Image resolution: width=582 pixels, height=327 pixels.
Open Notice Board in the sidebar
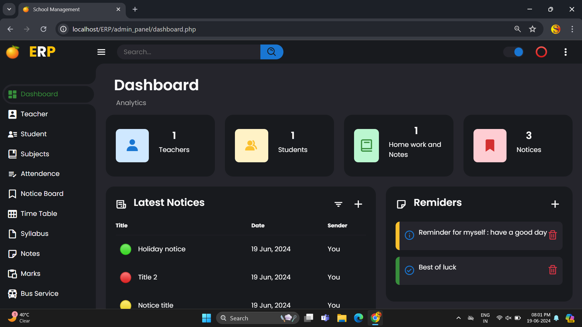click(x=42, y=194)
